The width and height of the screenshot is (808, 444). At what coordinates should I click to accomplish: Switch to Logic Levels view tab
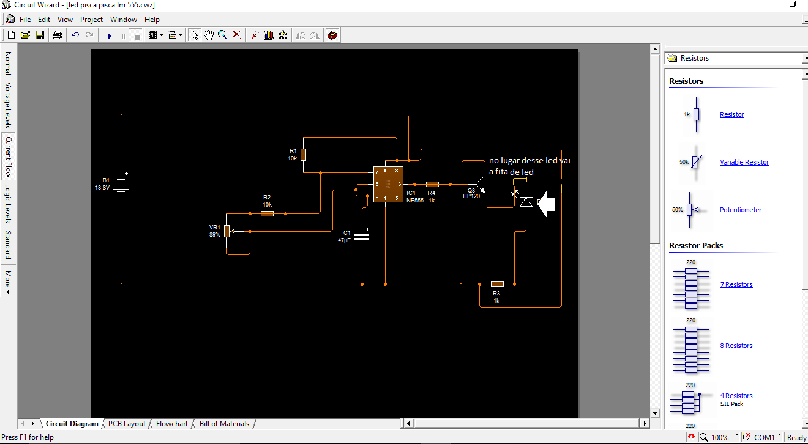8,204
